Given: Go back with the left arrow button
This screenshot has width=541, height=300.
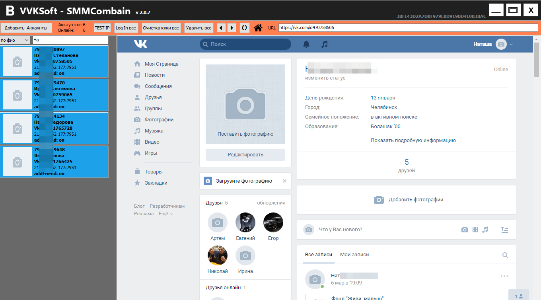Looking at the screenshot, I should coord(221,28).
